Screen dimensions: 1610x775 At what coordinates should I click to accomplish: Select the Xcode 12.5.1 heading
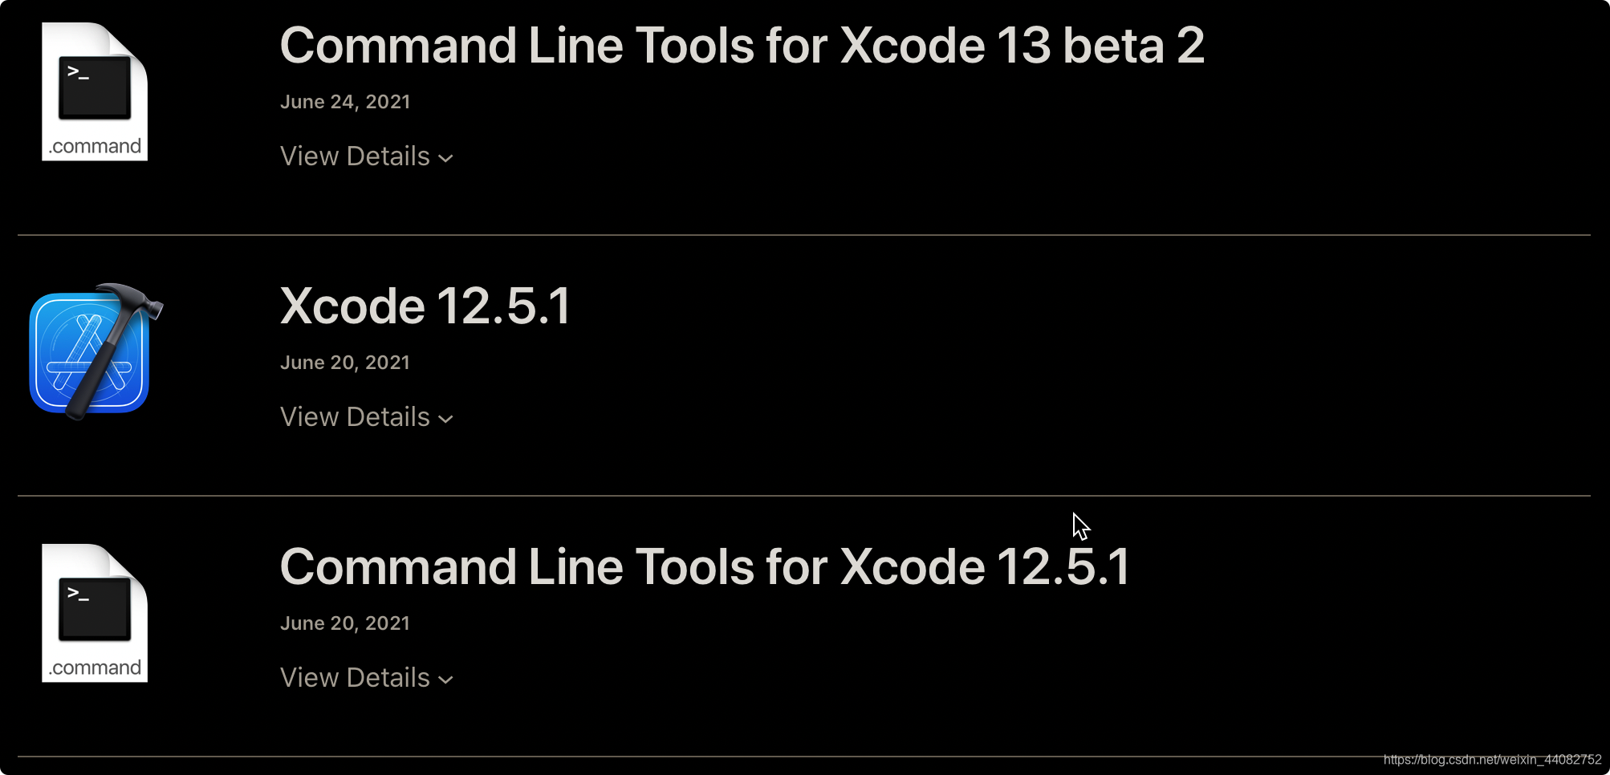pyautogui.click(x=425, y=306)
